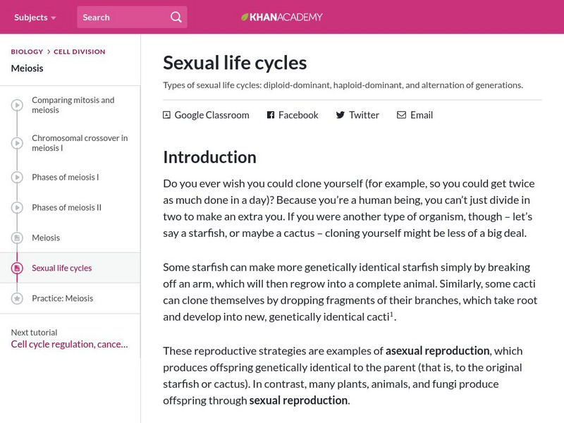Screen dimensions: 564x423
Task: Select Phases of meiosis I lesson
Action: [x=65, y=177]
